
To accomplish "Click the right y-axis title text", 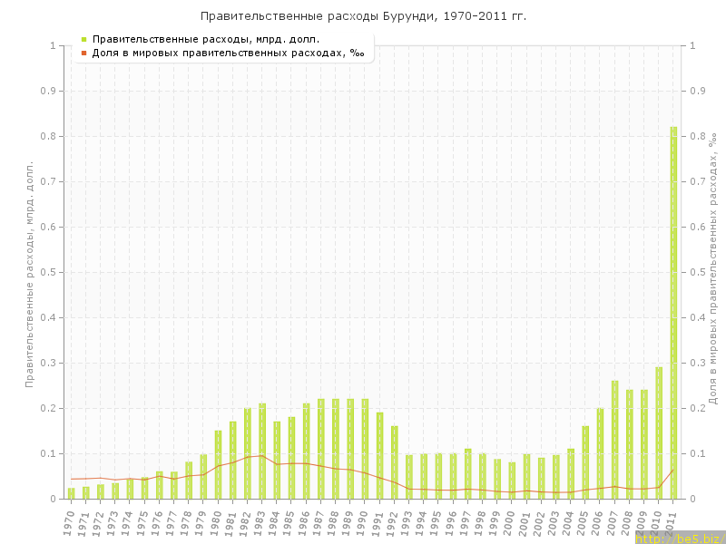I will (x=713, y=268).
